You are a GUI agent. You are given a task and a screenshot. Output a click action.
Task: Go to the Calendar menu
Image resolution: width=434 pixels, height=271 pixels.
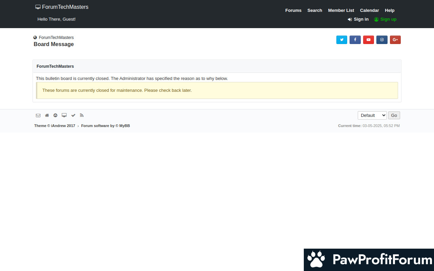(369, 11)
